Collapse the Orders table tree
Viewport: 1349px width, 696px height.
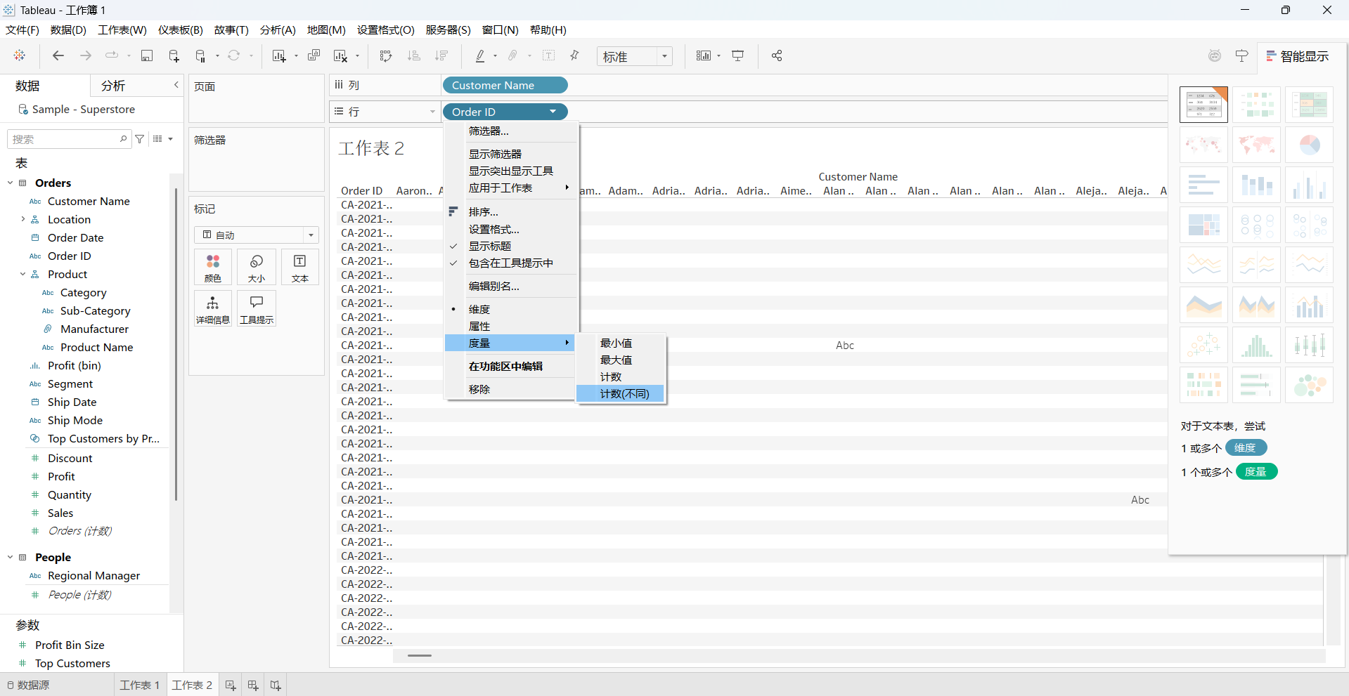pos(10,183)
